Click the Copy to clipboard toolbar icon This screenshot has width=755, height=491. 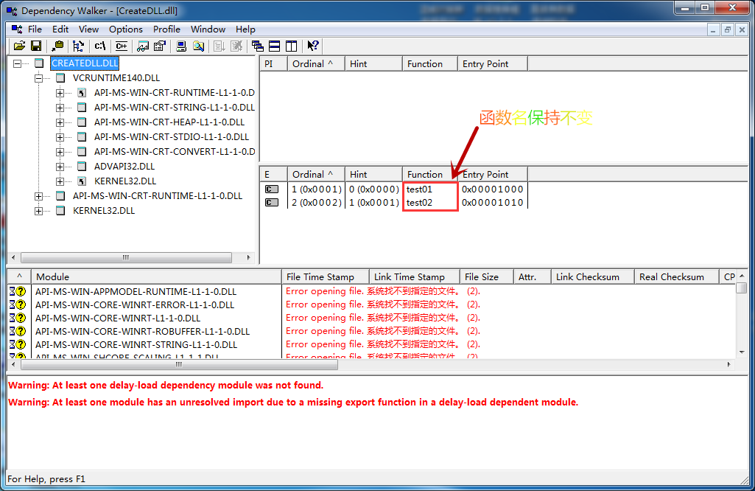pyautogui.click(x=57, y=46)
